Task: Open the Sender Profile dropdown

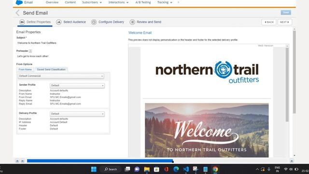Action: 77,86
